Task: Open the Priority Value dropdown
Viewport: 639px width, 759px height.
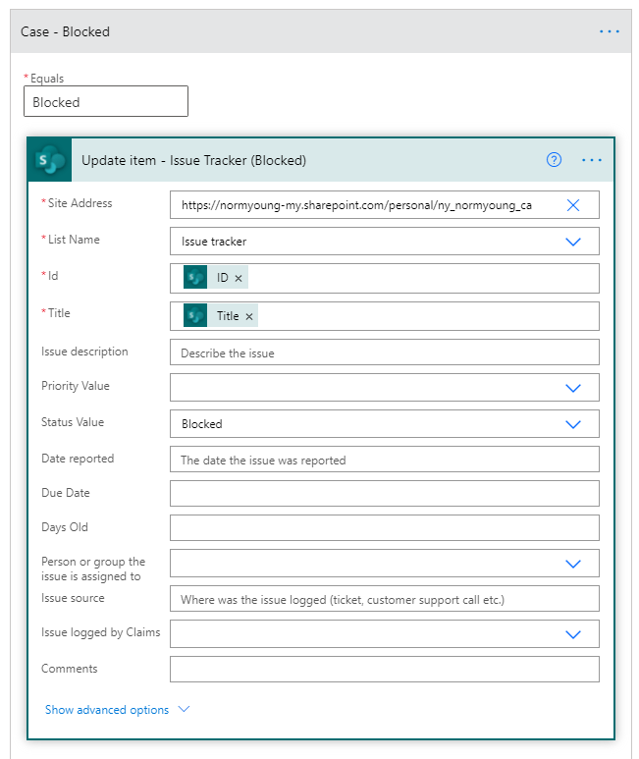Action: point(573,388)
